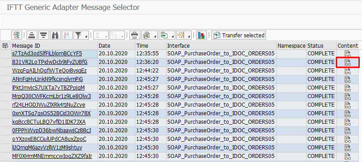View content of message B31VR2LoTPidwDcb9jFvZUBfG
The image size is (362, 162).
coord(348,62)
